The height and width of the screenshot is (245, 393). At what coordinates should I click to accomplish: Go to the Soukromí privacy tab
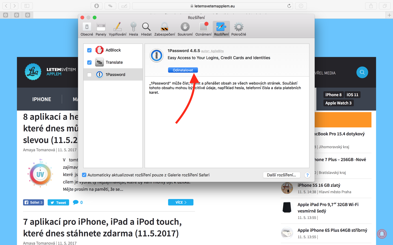click(185, 29)
